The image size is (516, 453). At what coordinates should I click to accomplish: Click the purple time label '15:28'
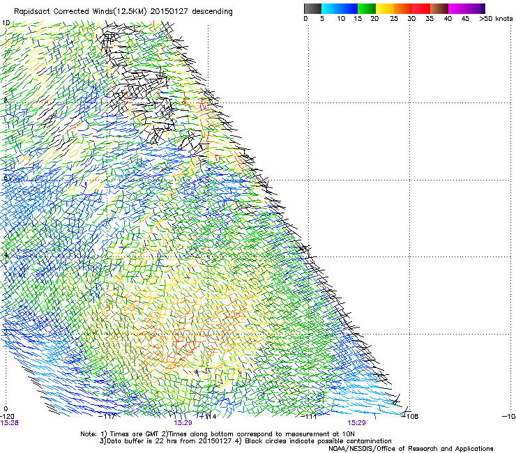click(9, 423)
